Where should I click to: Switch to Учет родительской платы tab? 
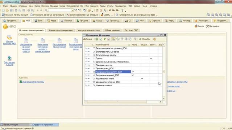tap(89, 30)
